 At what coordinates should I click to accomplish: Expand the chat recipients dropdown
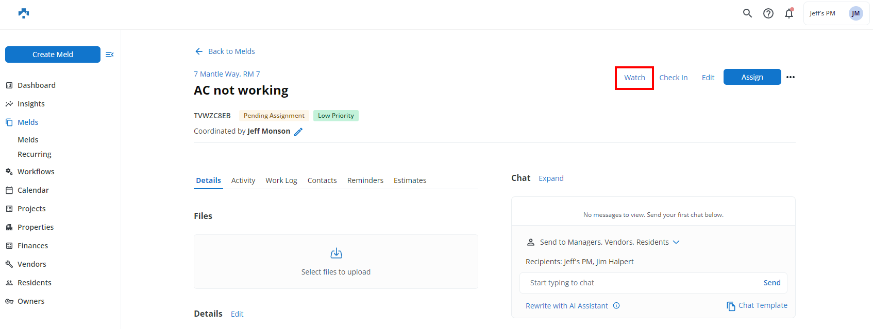[676, 242]
